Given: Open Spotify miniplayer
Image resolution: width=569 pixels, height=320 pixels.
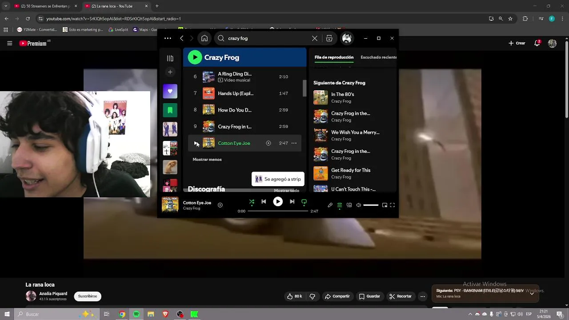Looking at the screenshot, I should click(385, 205).
